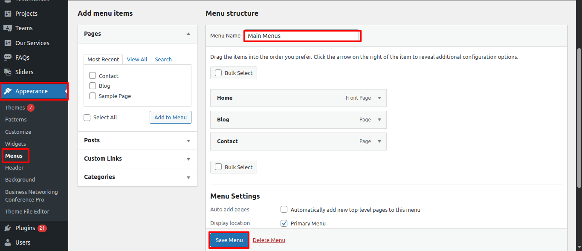Check the bottom Bulk Select checkbox
This screenshot has width=582, height=251.
coord(218,167)
